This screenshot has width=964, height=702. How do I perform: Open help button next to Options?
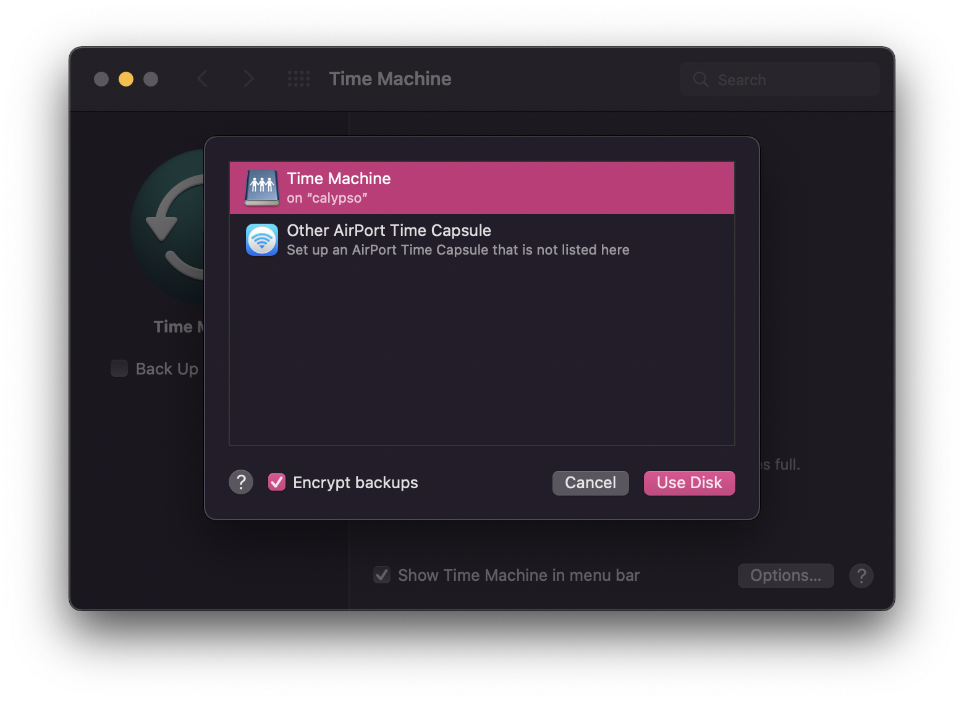[x=861, y=576]
